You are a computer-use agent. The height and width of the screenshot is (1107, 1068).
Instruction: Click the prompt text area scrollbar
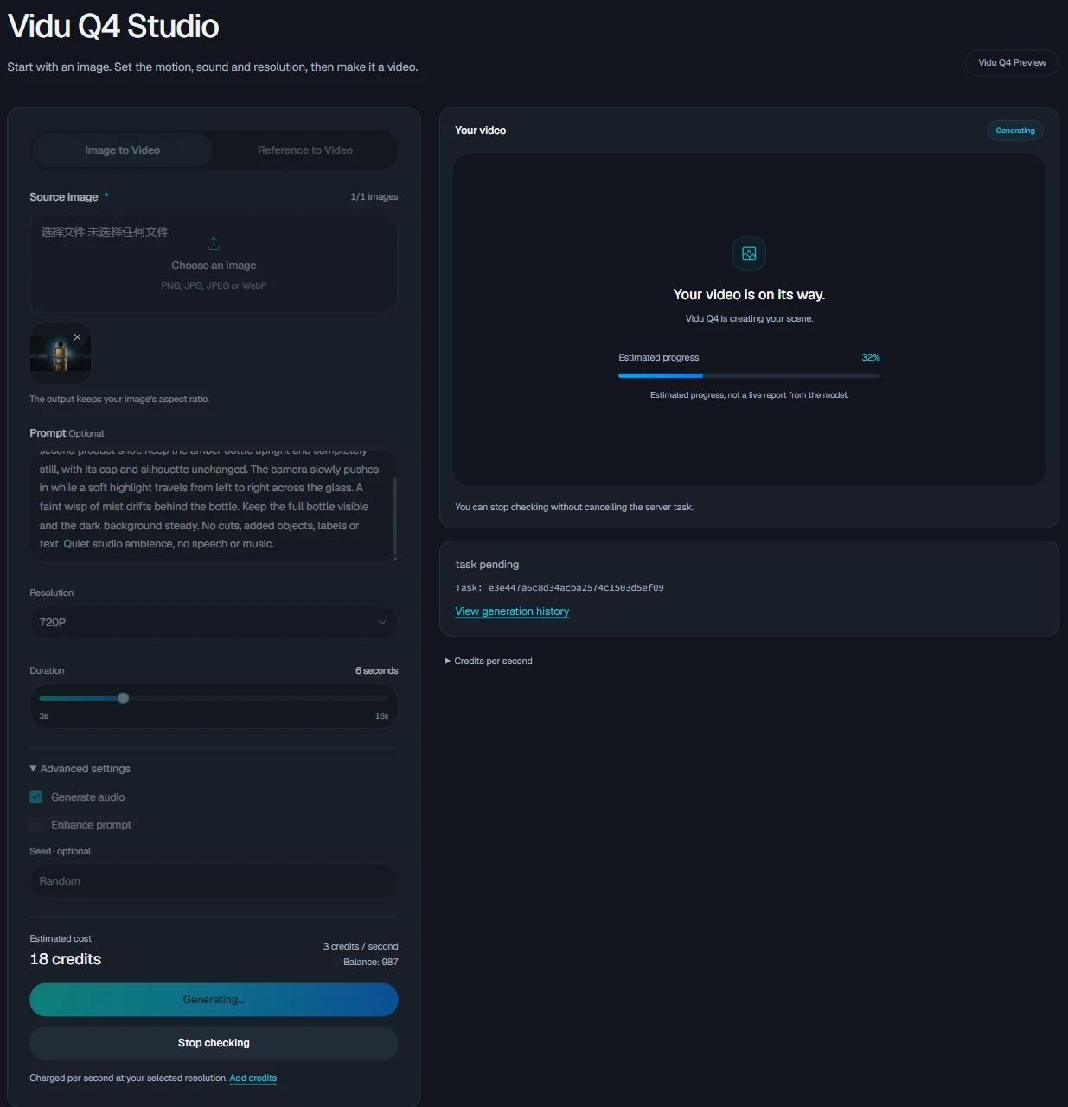tap(394, 515)
